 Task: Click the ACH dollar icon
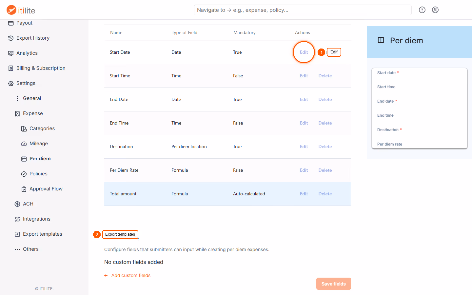(17, 204)
